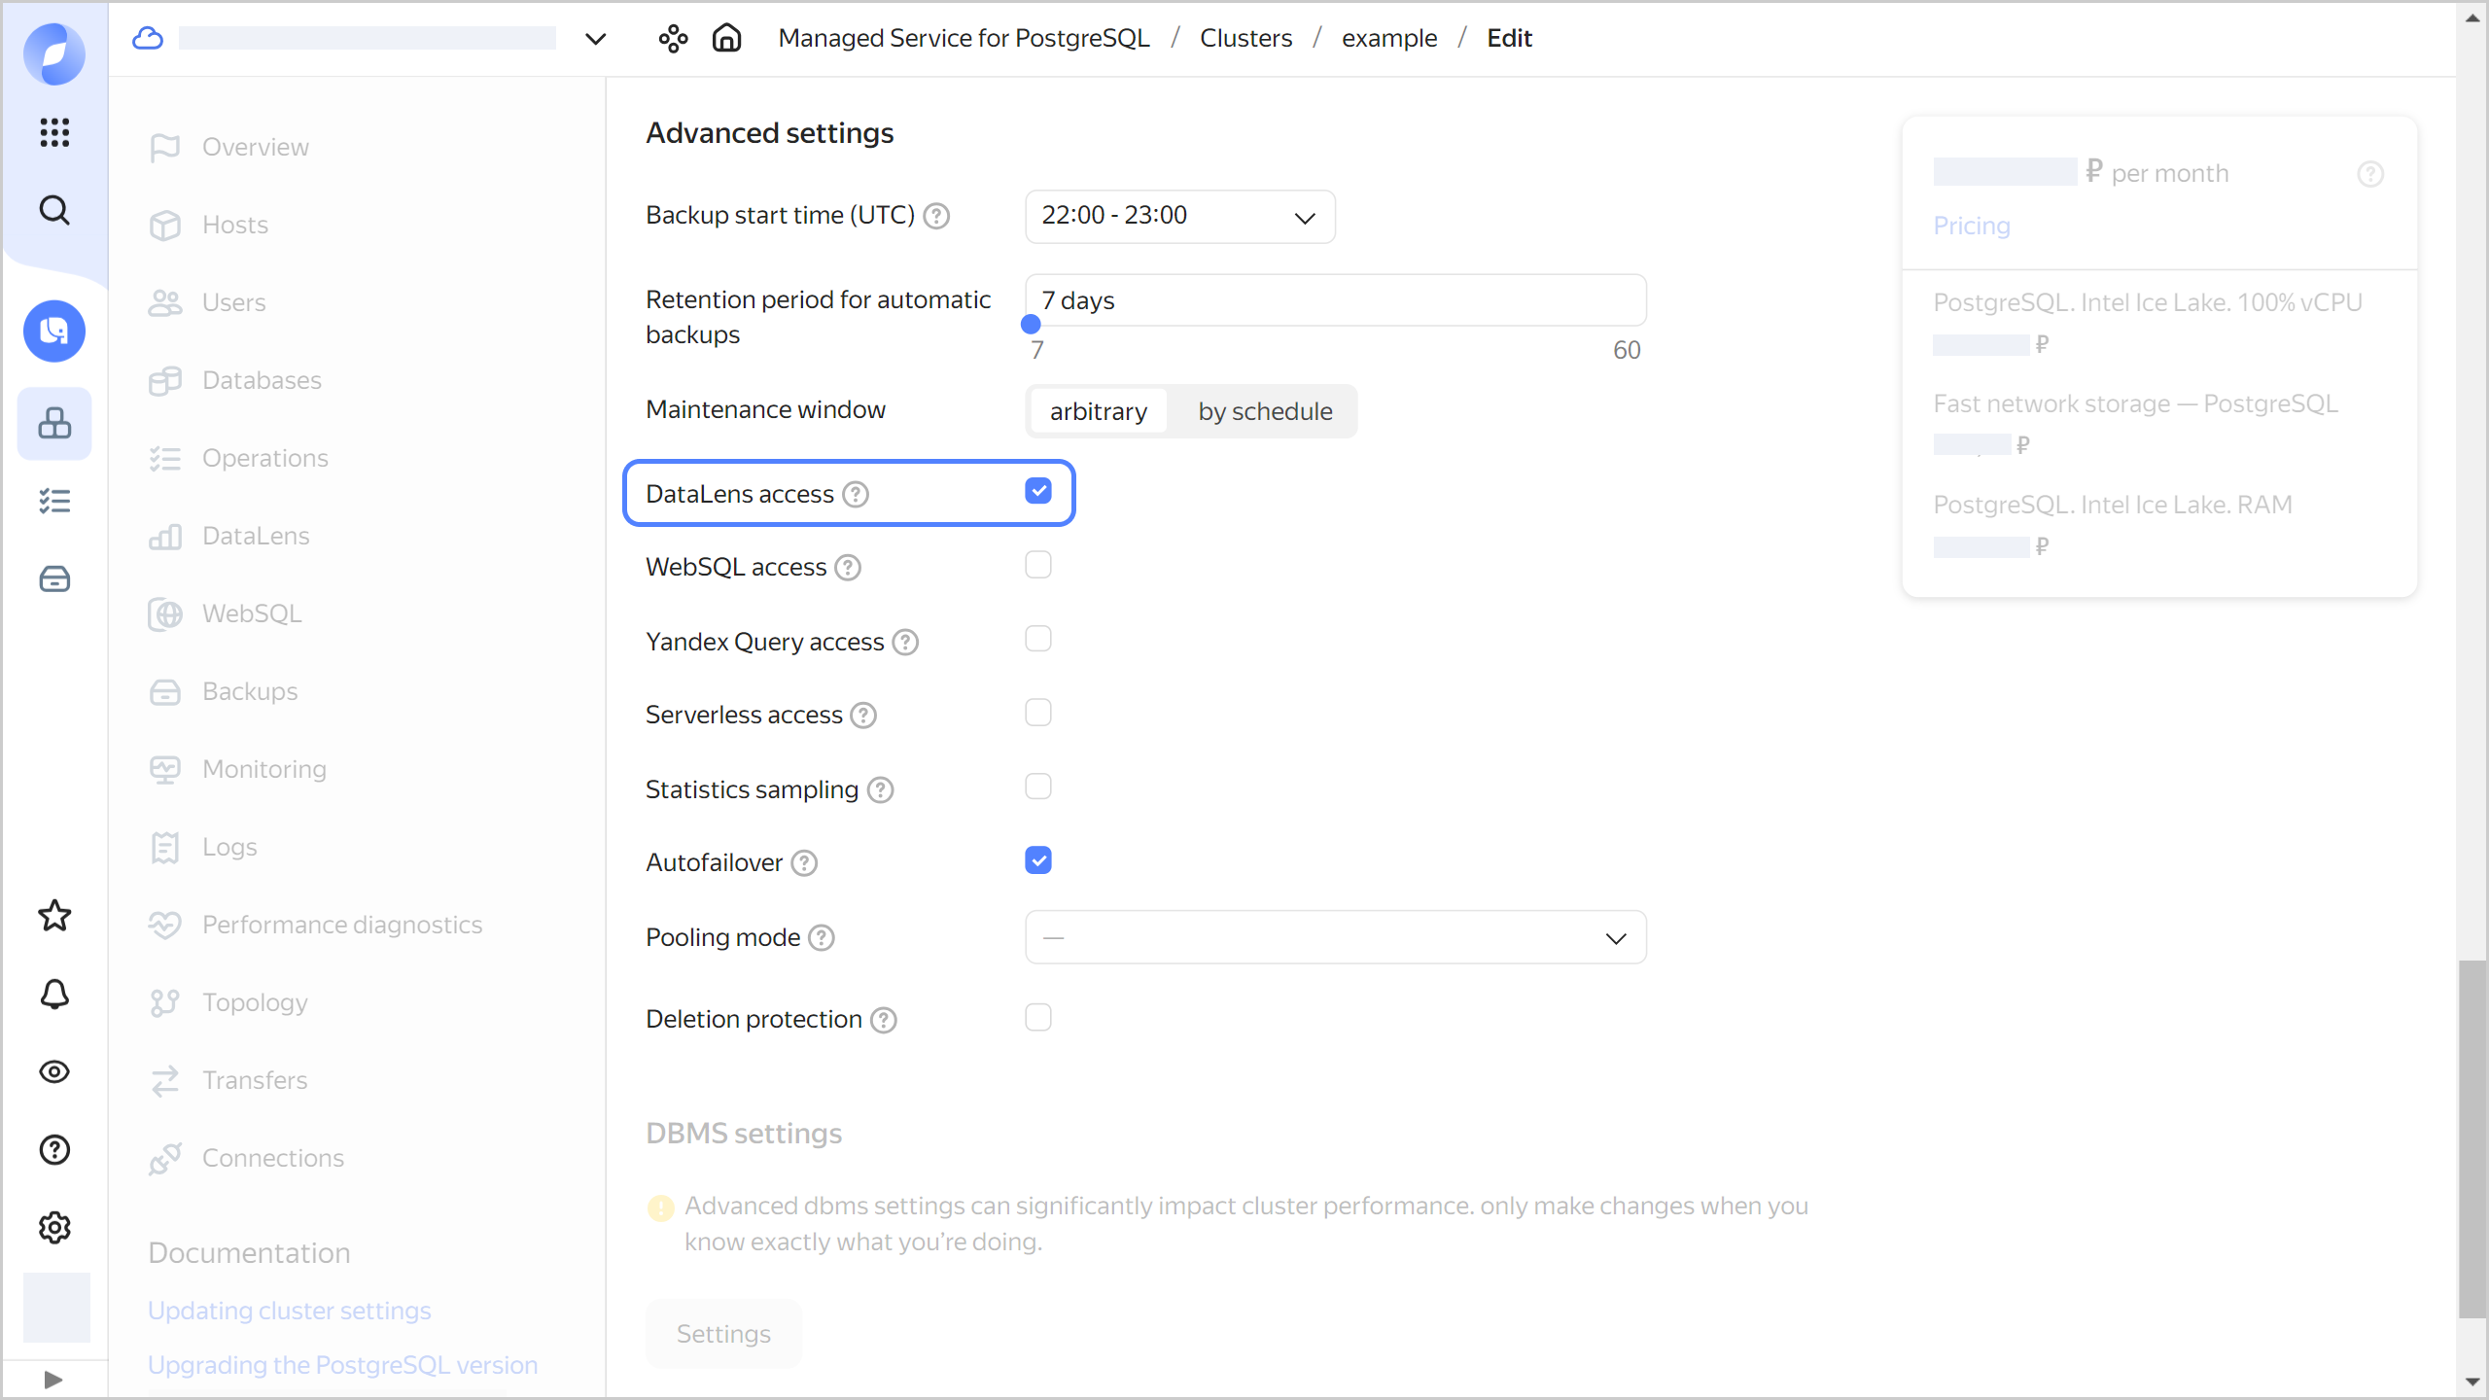Expand the Pooling mode dropdown
Image resolution: width=2489 pixels, height=1400 pixels.
click(x=1335, y=938)
